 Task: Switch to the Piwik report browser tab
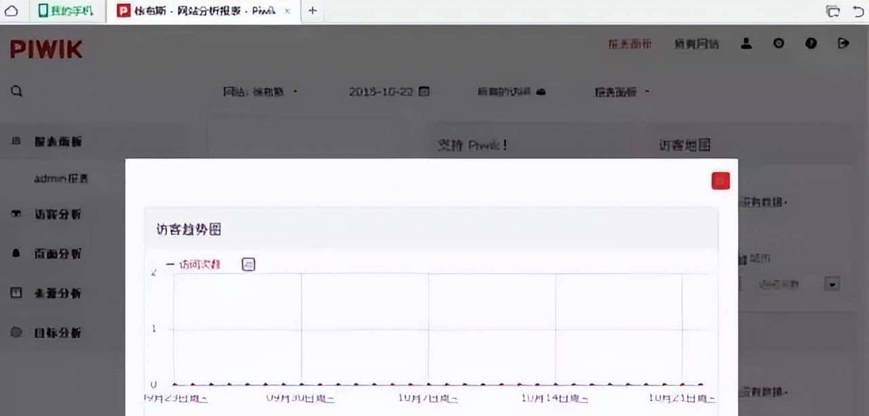coord(197,11)
